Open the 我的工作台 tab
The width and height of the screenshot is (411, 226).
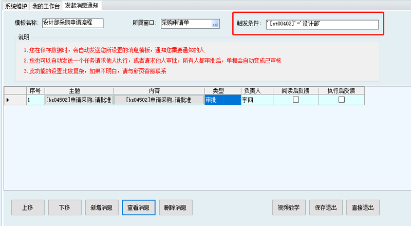(46, 6)
